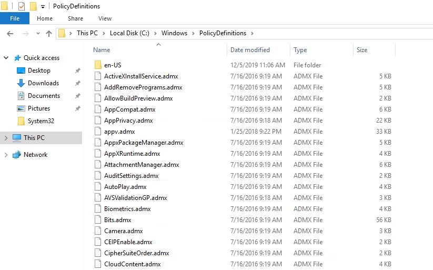Click the file icon of AutoPlay.admx
Viewport: 433px width, 270px height.
(x=98, y=187)
